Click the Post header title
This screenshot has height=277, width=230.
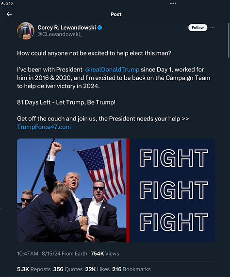pos(116,14)
